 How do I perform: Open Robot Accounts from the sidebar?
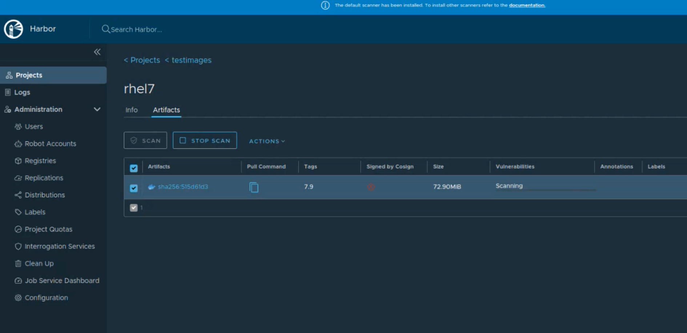pyautogui.click(x=50, y=144)
